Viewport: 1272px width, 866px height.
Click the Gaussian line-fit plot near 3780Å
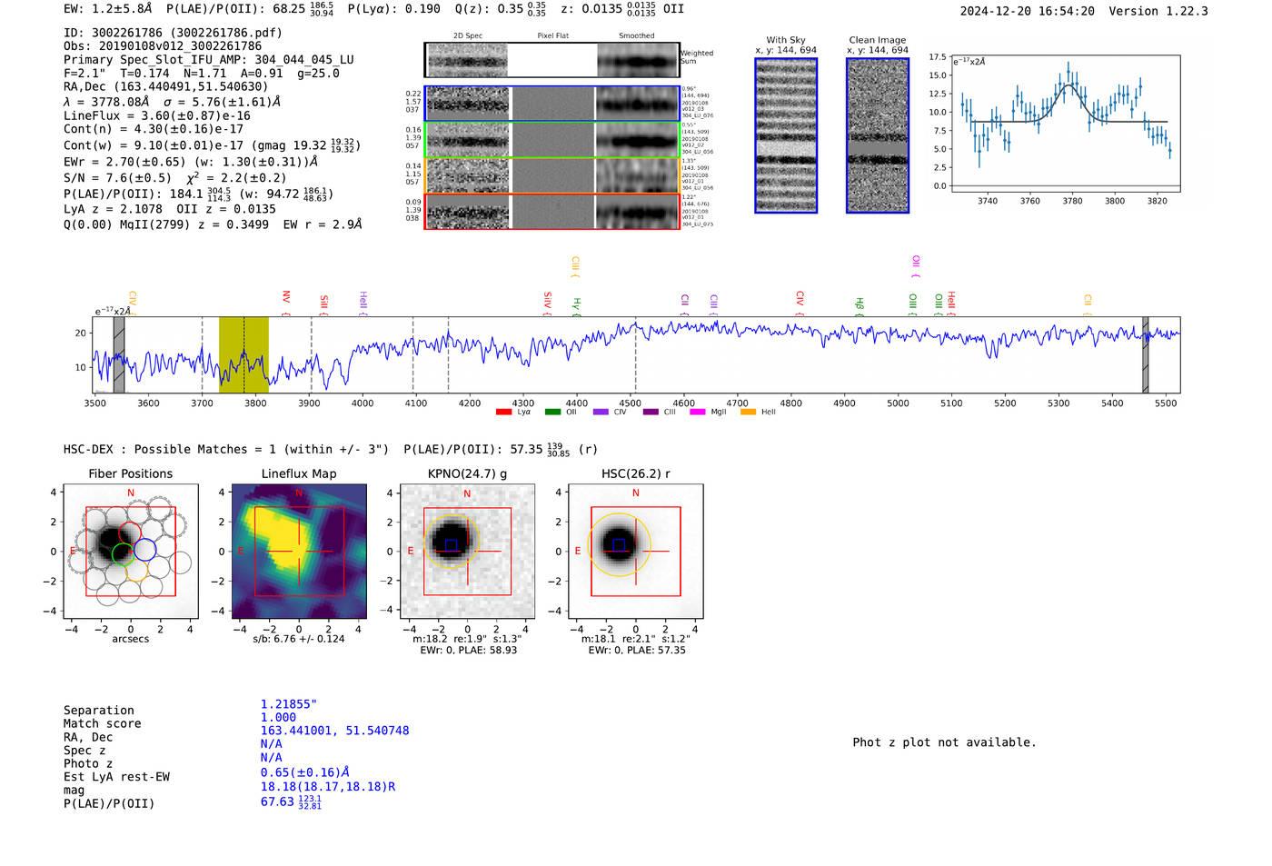tap(1066, 124)
